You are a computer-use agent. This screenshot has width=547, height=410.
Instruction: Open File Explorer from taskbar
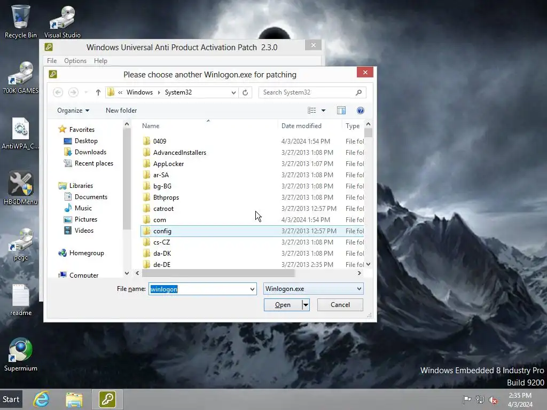point(74,399)
